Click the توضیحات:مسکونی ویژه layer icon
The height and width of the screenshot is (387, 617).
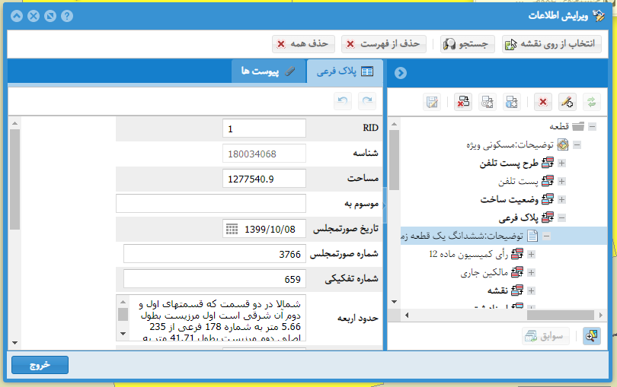(x=563, y=144)
